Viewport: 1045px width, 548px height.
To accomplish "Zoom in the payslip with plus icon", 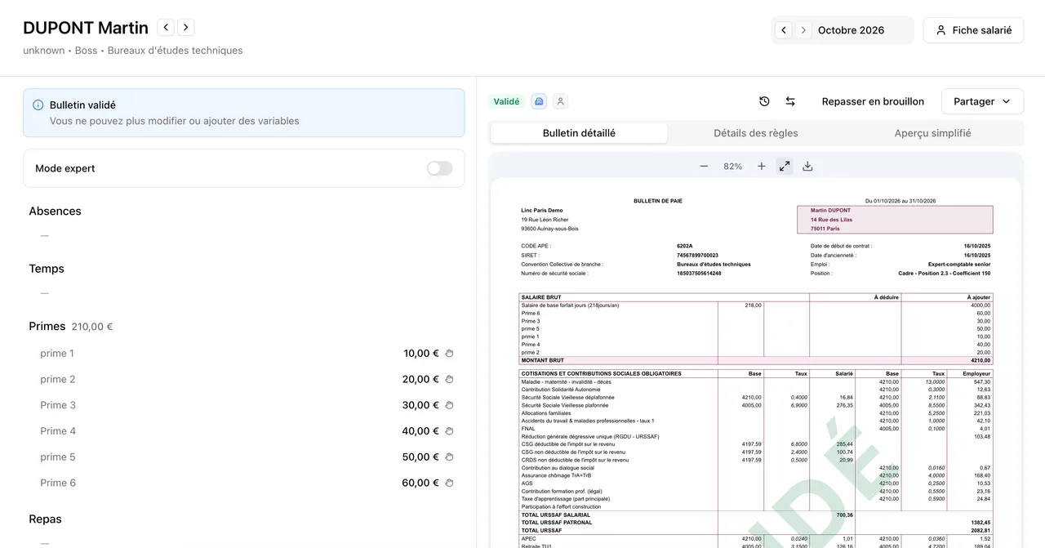I will (762, 166).
